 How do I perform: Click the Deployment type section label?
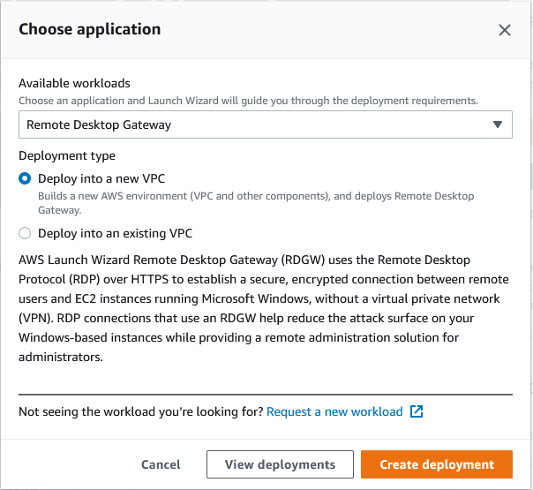[67, 155]
